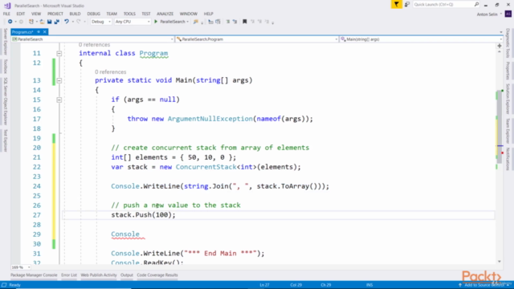Click the editor vertical scrollbar thumb
This screenshot has height=289, width=514.
click(x=500, y=128)
